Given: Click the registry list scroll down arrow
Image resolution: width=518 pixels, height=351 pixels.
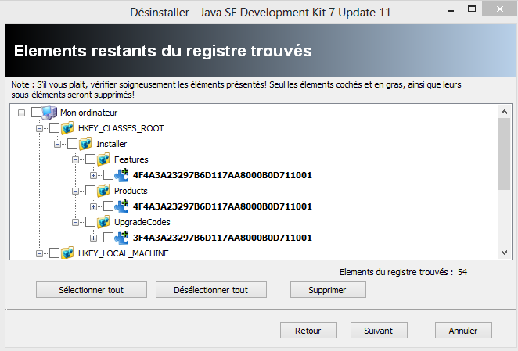Looking at the screenshot, I should coord(504,253).
